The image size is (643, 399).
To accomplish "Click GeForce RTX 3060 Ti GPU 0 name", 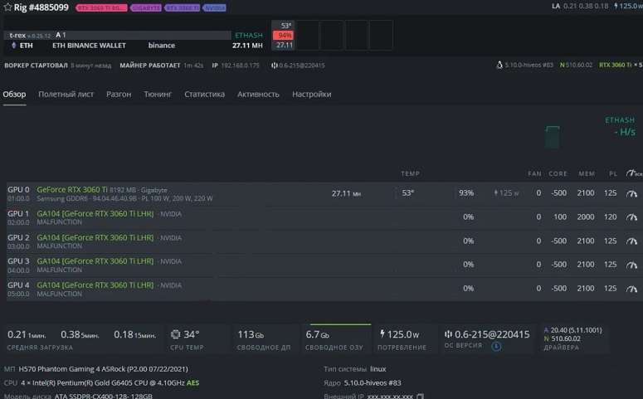I will [72, 189].
